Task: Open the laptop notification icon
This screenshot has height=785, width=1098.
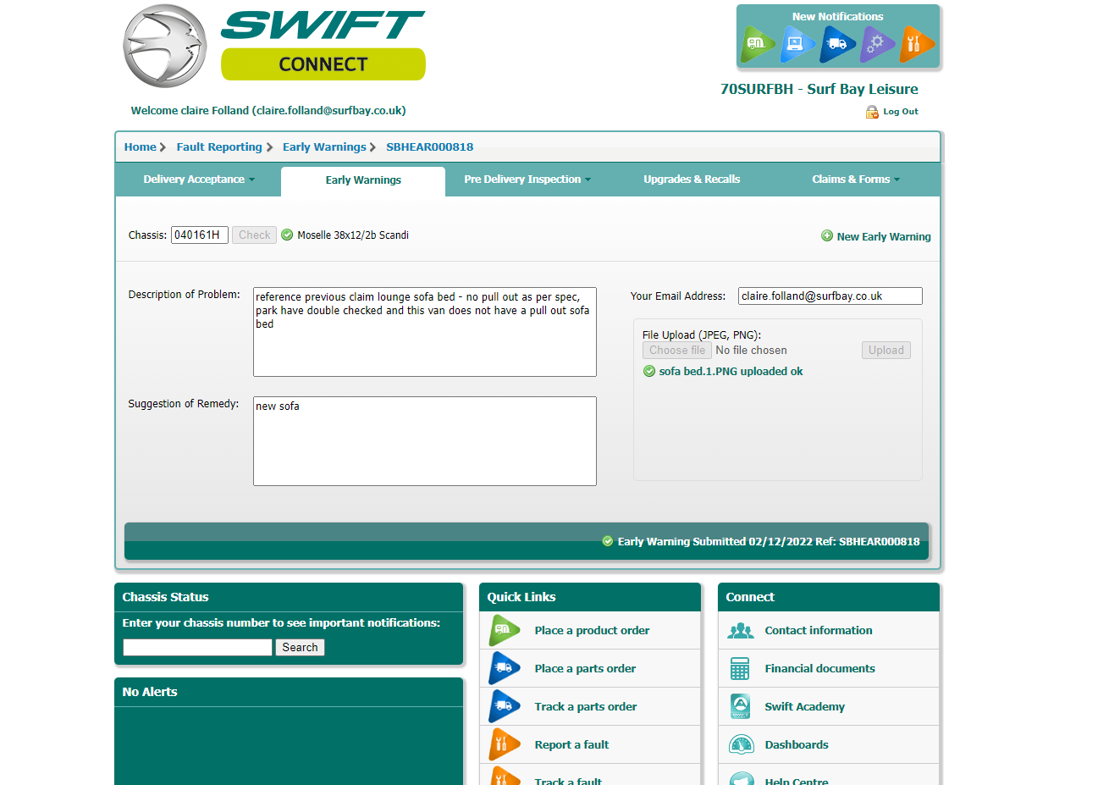Action: (797, 44)
